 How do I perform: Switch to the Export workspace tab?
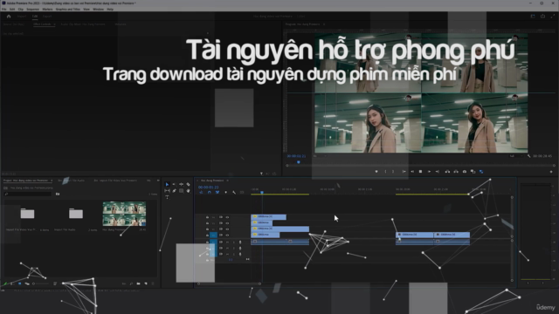[47, 17]
